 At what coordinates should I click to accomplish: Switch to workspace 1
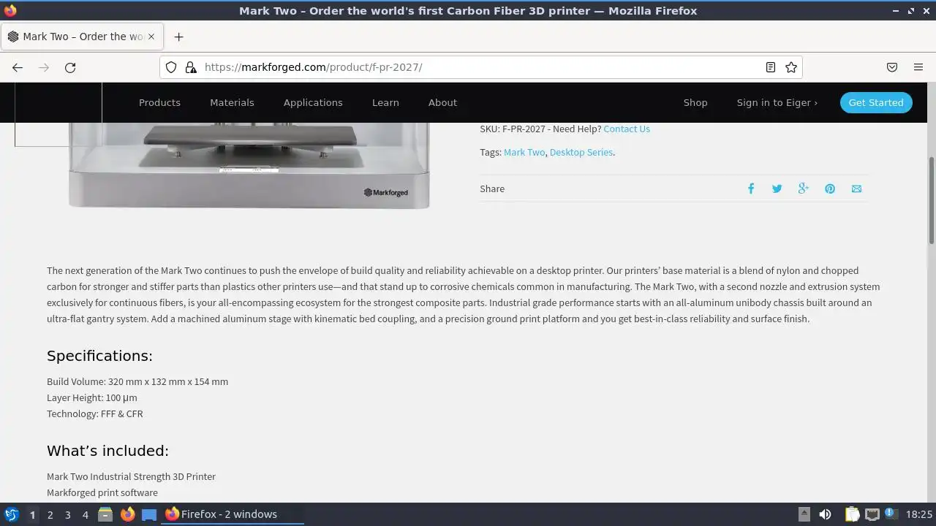(x=32, y=514)
